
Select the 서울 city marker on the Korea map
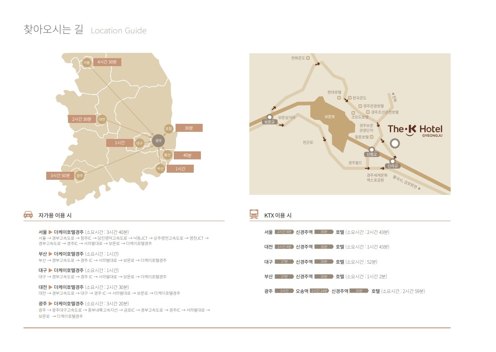(87, 63)
